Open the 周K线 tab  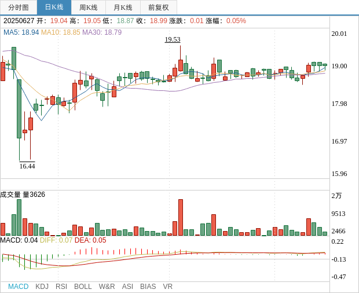tap(89, 8)
